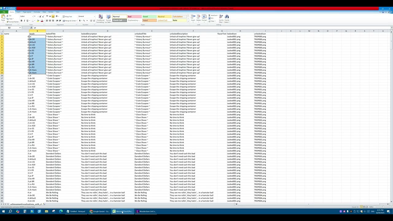
Task: Open Wondershare UniConverter taskbar button
Action: 146,211
